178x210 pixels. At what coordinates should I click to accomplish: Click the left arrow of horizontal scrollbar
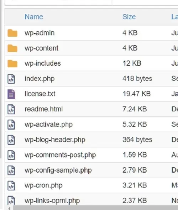point(9,208)
